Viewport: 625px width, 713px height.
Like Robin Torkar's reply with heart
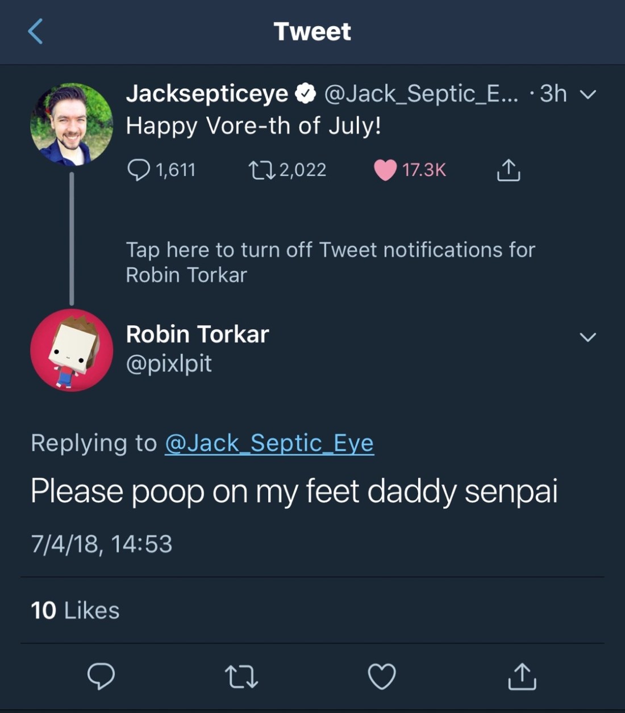click(382, 677)
